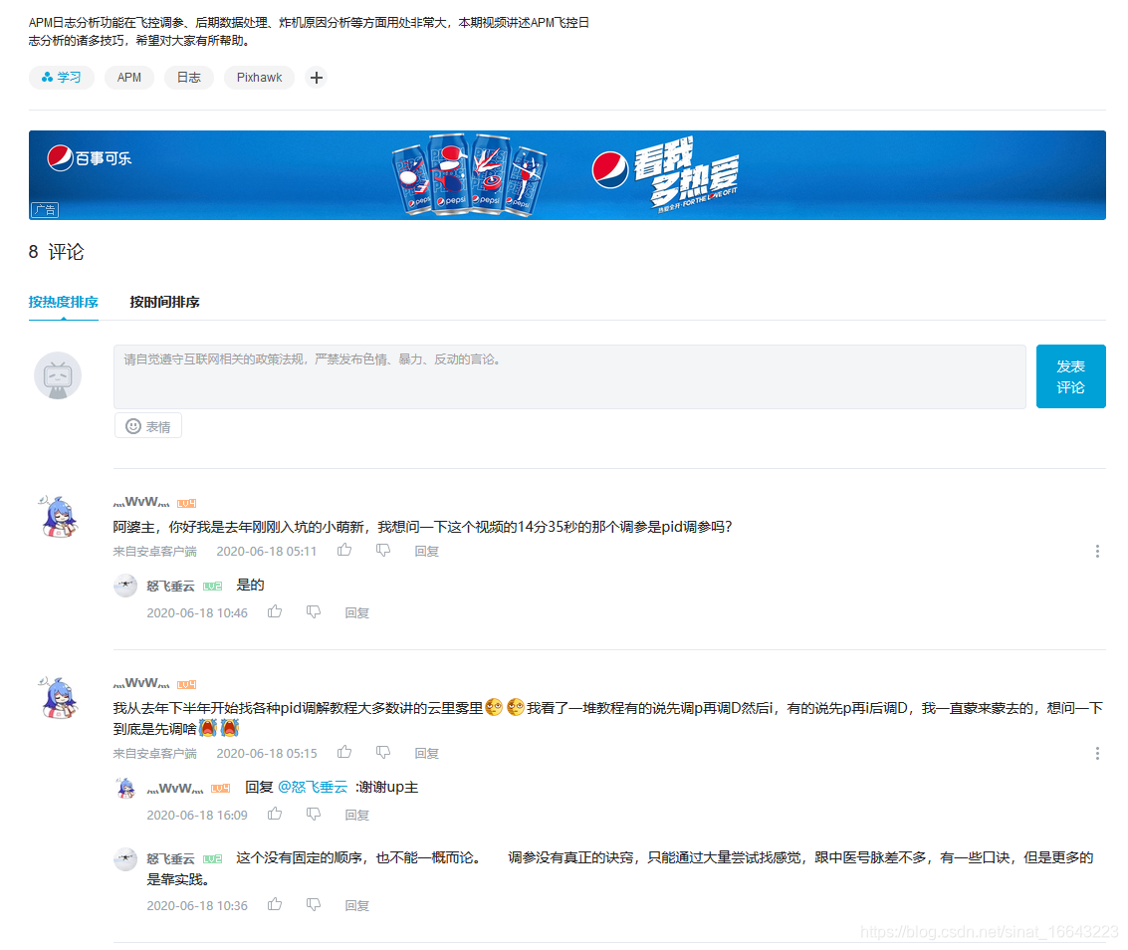Image resolution: width=1128 pixels, height=950 pixels.
Task: Click the timestamp 2020-06-18 10:36
Action: point(197,906)
